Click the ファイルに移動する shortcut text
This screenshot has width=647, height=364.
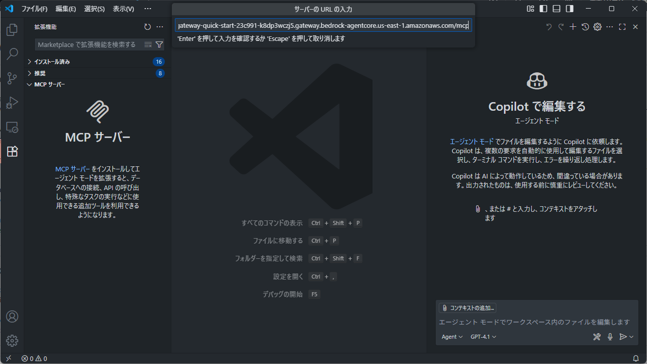point(278,241)
